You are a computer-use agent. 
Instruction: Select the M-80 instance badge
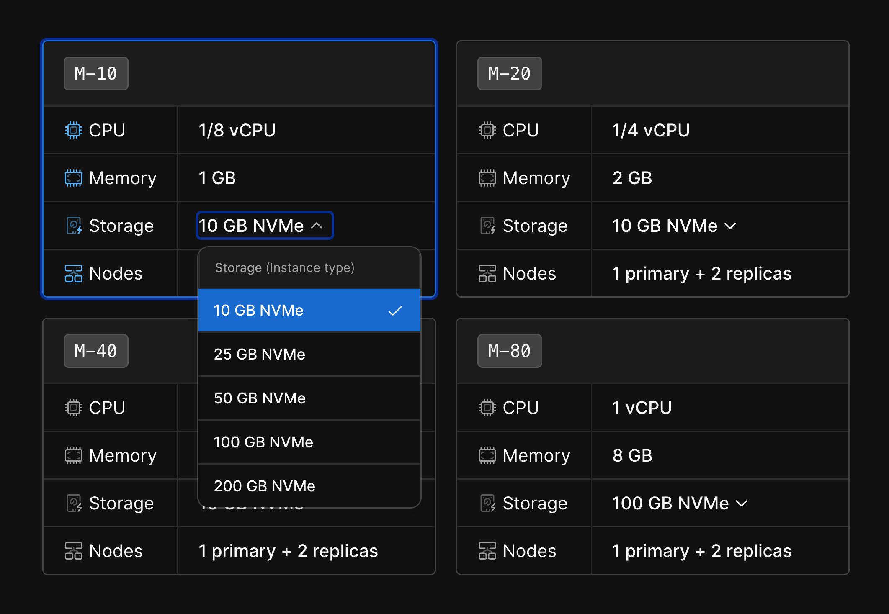pyautogui.click(x=509, y=351)
